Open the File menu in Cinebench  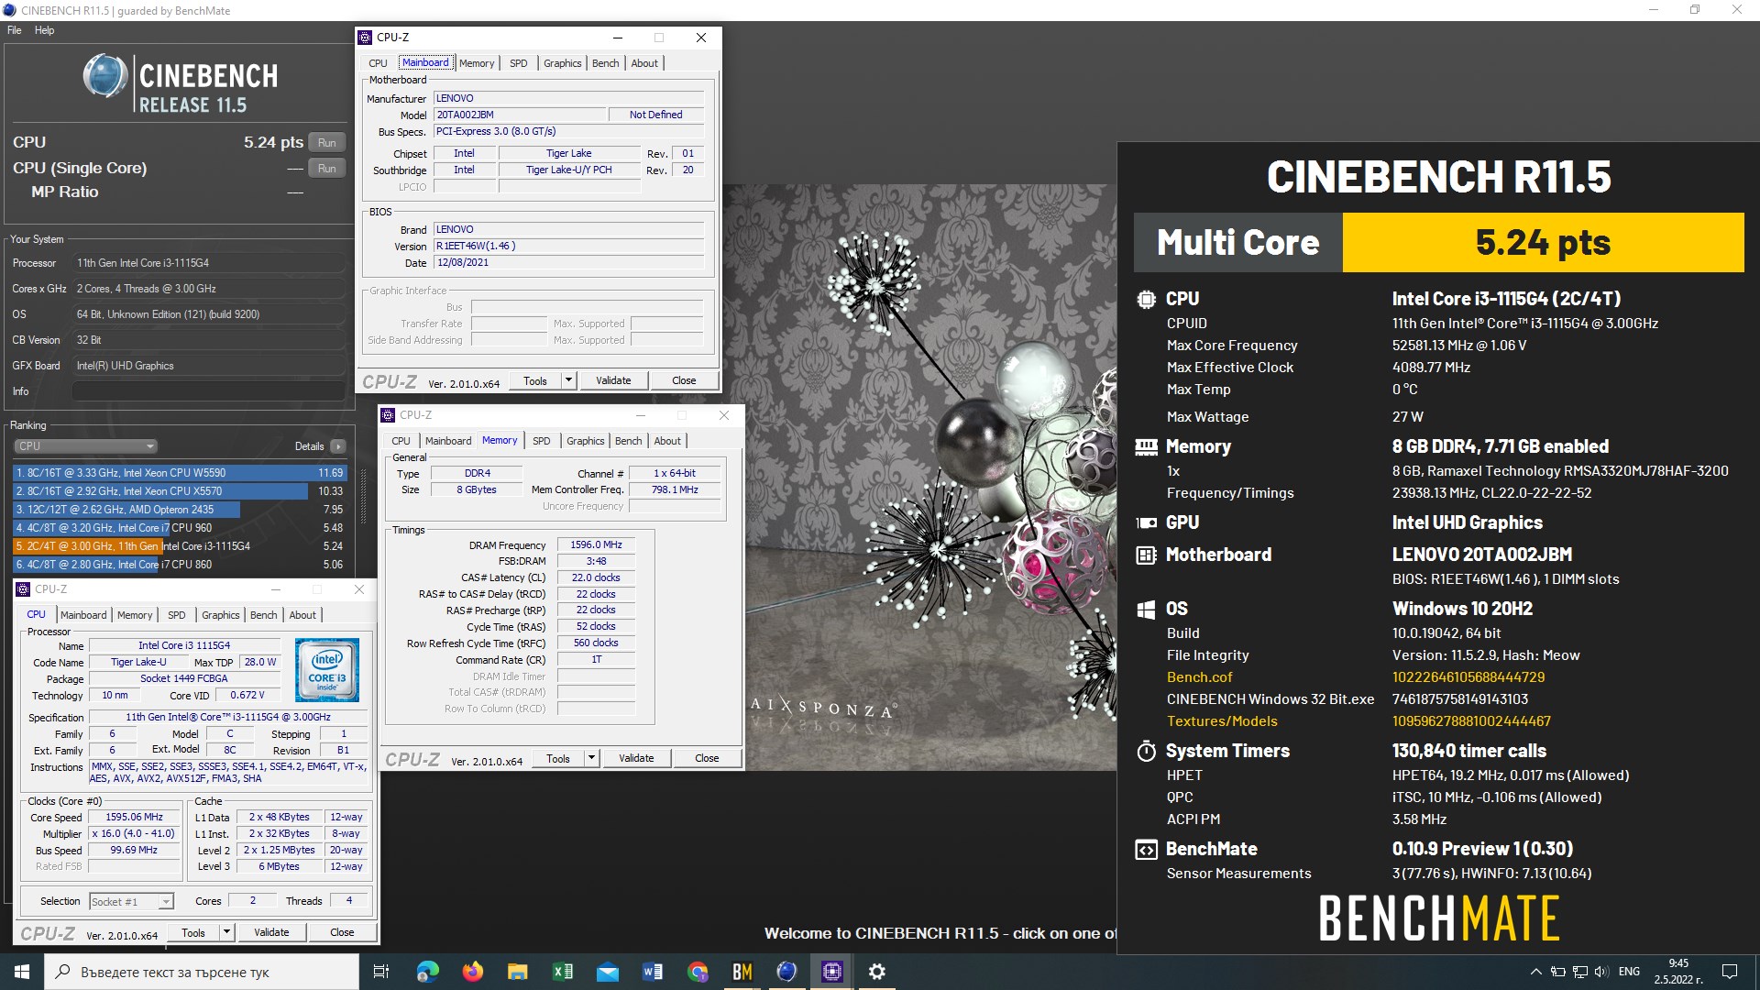14,30
